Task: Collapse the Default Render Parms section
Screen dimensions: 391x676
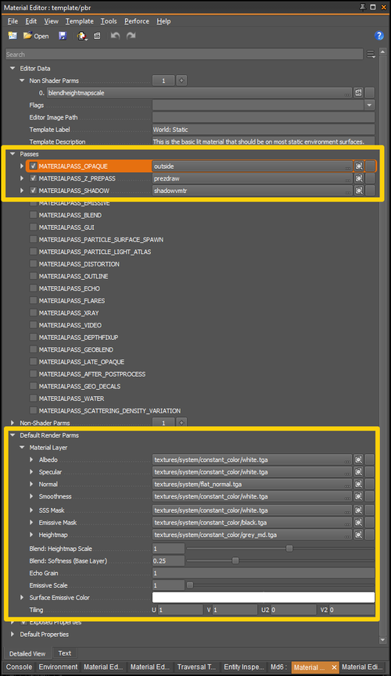Action: [x=13, y=435]
